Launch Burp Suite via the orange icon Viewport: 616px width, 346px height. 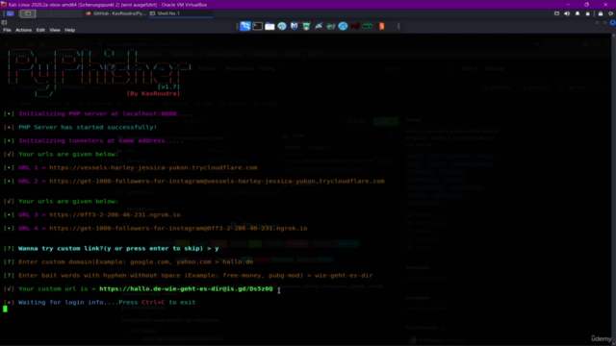381,26
